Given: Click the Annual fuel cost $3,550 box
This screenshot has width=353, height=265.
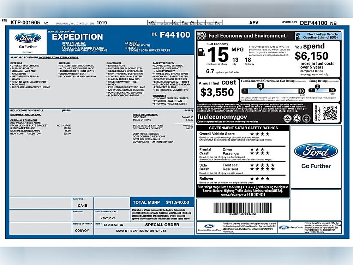Looking at the screenshot, I should [217, 89].
